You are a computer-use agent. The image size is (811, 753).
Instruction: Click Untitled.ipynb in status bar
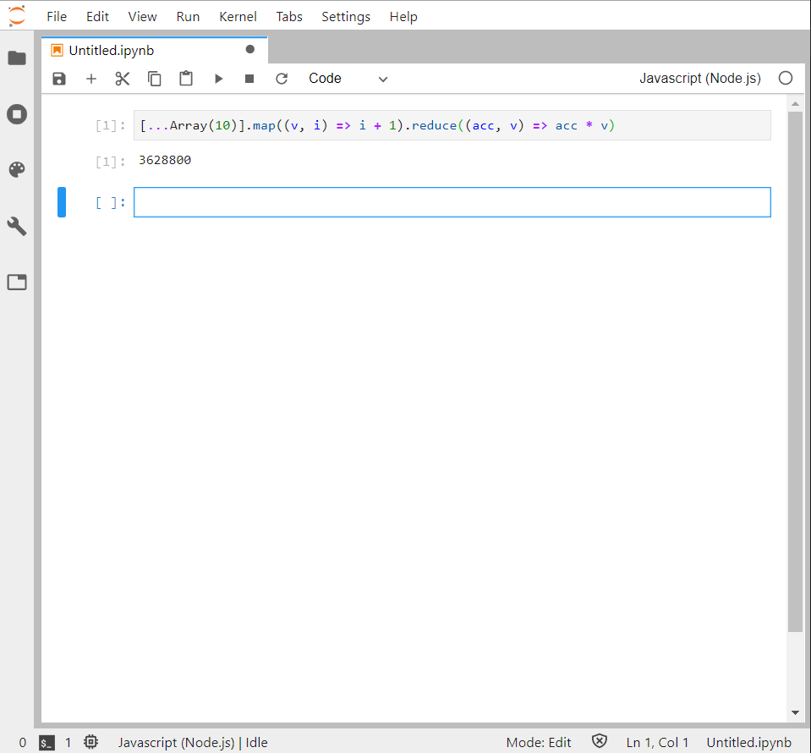(749, 743)
